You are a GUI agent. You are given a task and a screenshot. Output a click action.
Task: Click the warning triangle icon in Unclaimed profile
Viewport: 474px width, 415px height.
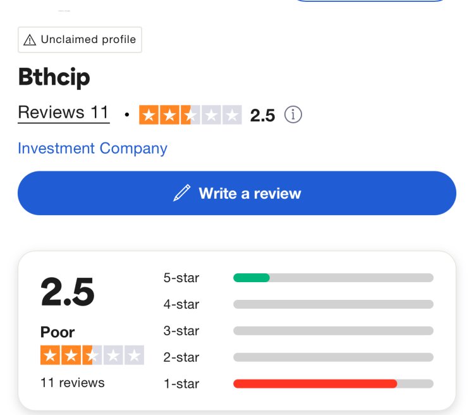[30, 40]
